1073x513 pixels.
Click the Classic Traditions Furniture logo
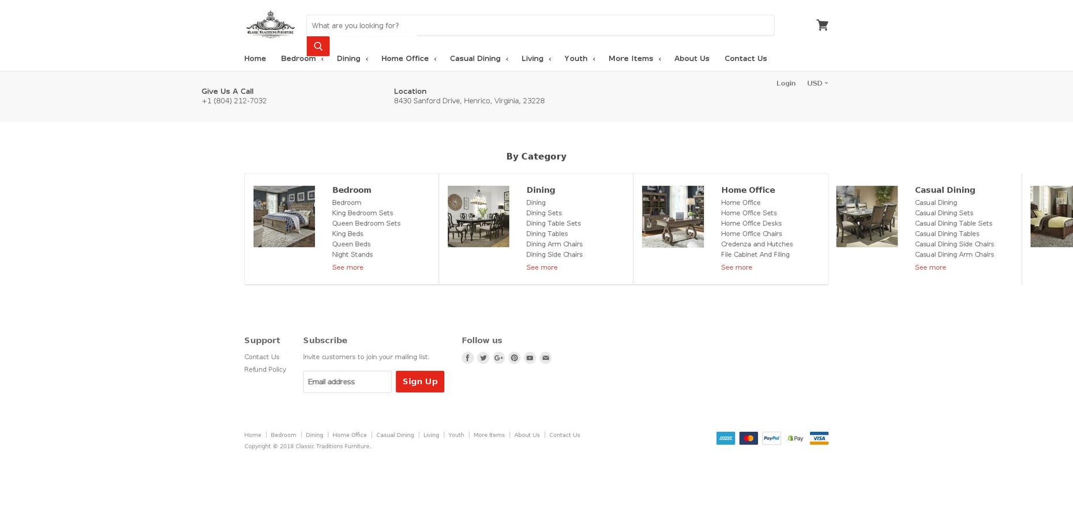point(271,24)
